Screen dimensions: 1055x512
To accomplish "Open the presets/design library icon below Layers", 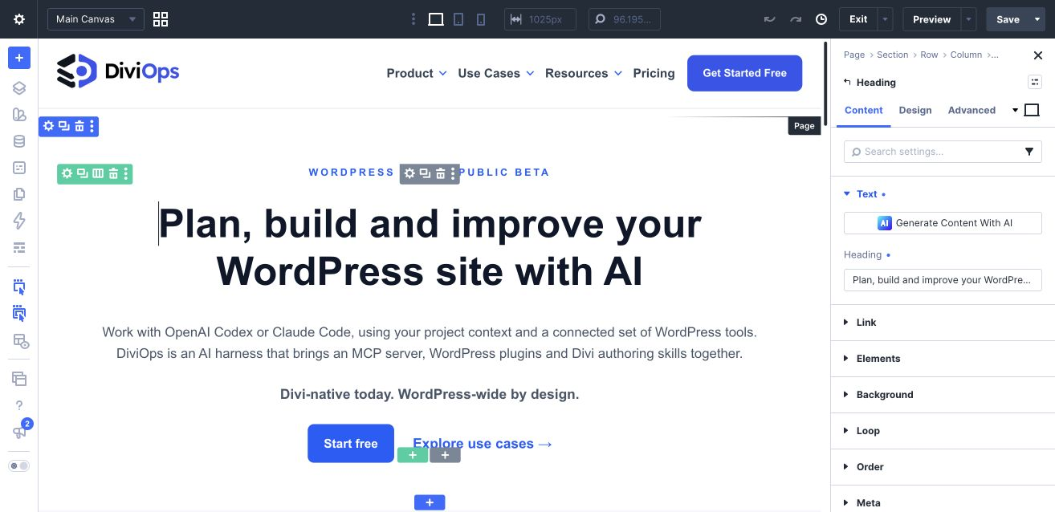I will [19, 115].
